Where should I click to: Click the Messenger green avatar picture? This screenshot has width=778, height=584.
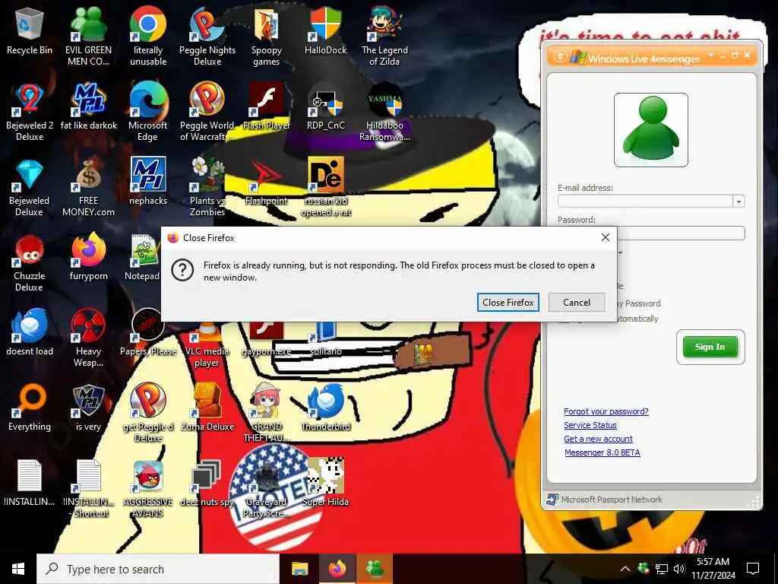click(x=651, y=130)
